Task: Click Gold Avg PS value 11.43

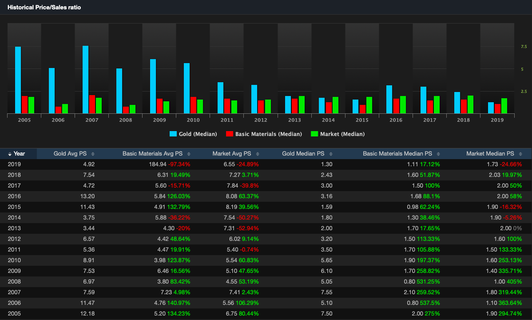Action: (87, 207)
